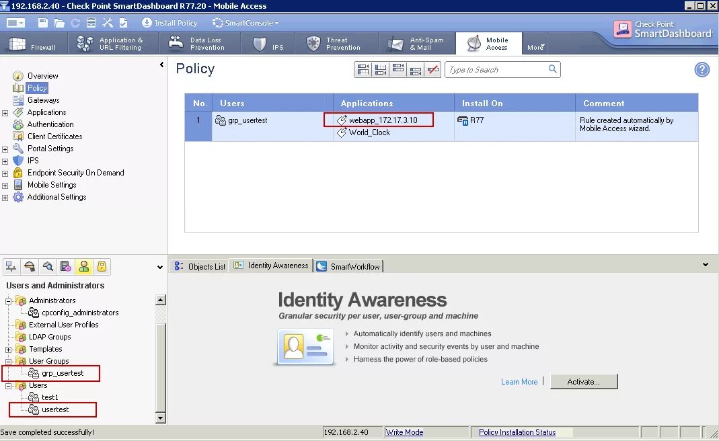Switch to Data Loss Prevention tab

click(200, 44)
